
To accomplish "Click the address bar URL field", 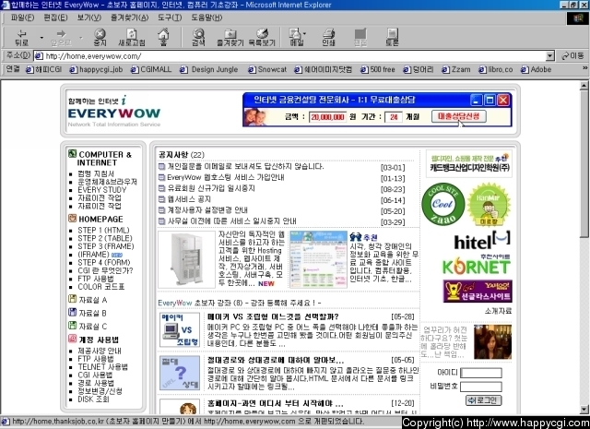I will tap(289, 56).
